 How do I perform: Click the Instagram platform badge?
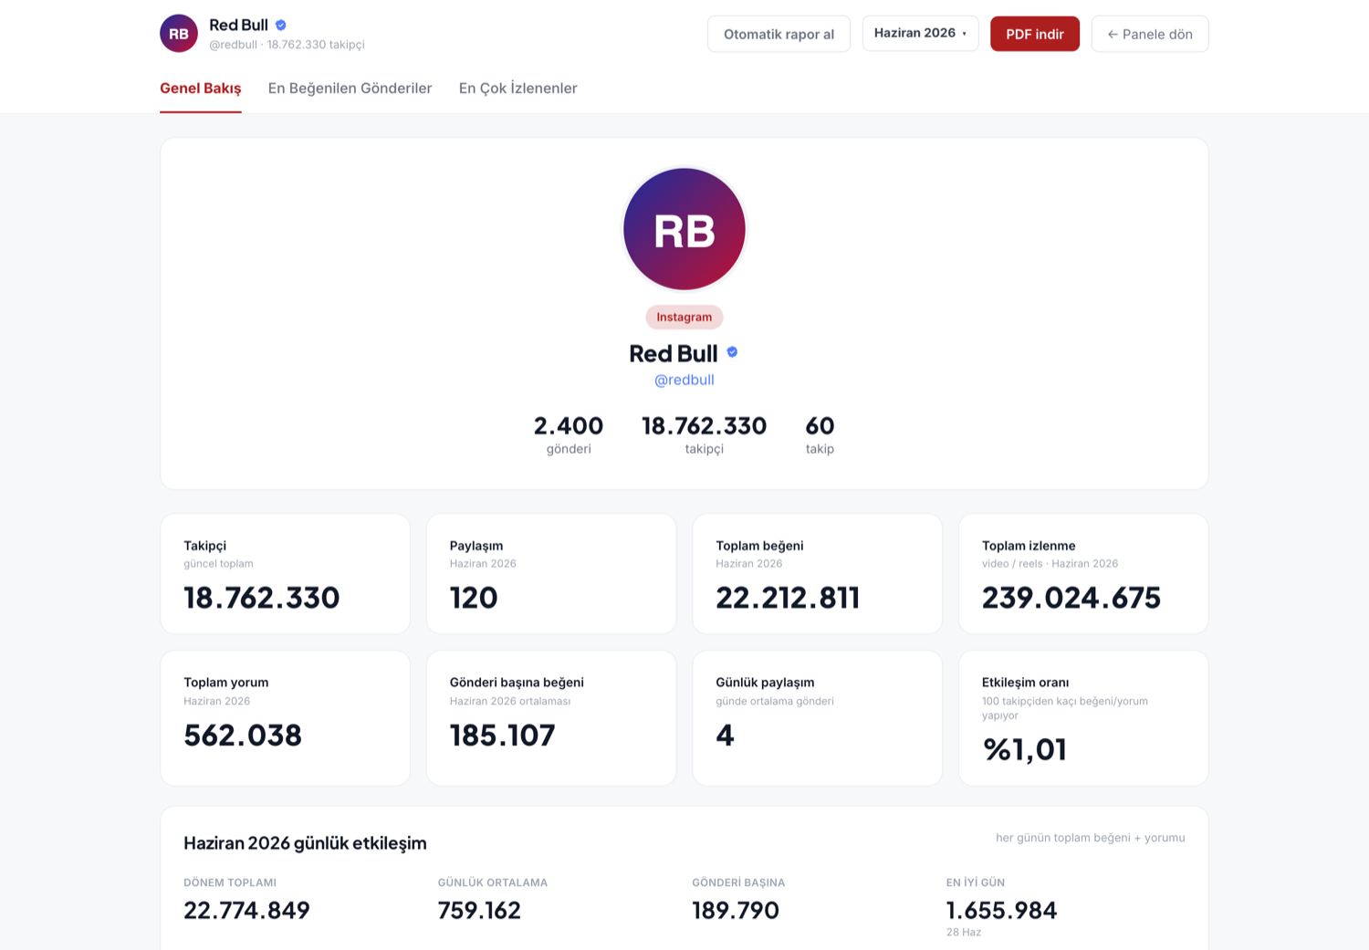coord(684,317)
